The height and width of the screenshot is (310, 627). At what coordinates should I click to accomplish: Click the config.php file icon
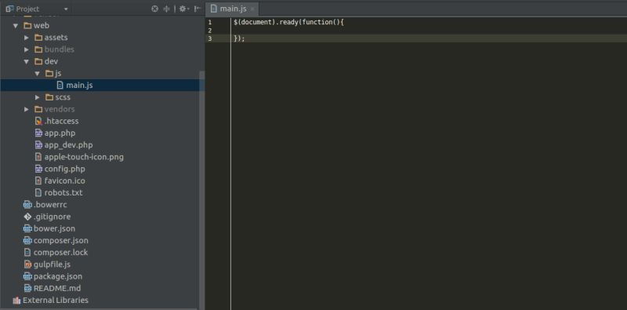click(38, 169)
